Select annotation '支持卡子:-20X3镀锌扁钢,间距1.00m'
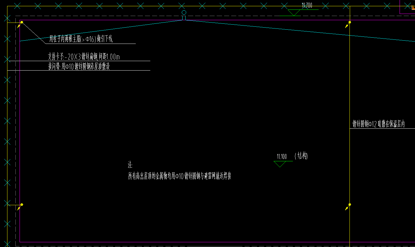 tap(84, 56)
